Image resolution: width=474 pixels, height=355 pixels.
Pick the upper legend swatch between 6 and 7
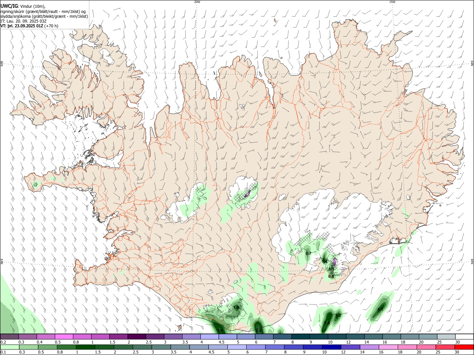(264, 337)
